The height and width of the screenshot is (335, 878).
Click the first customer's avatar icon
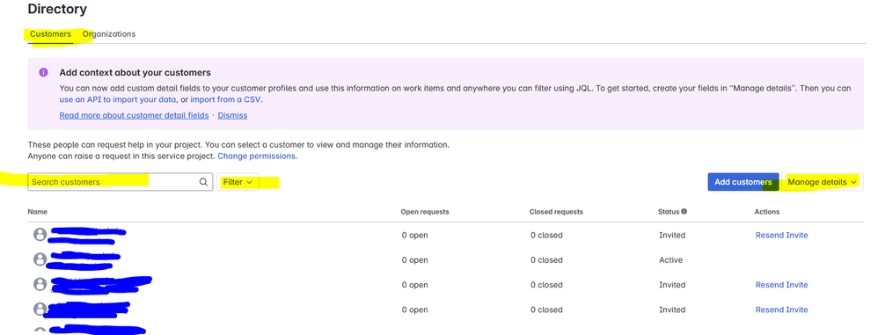point(40,235)
